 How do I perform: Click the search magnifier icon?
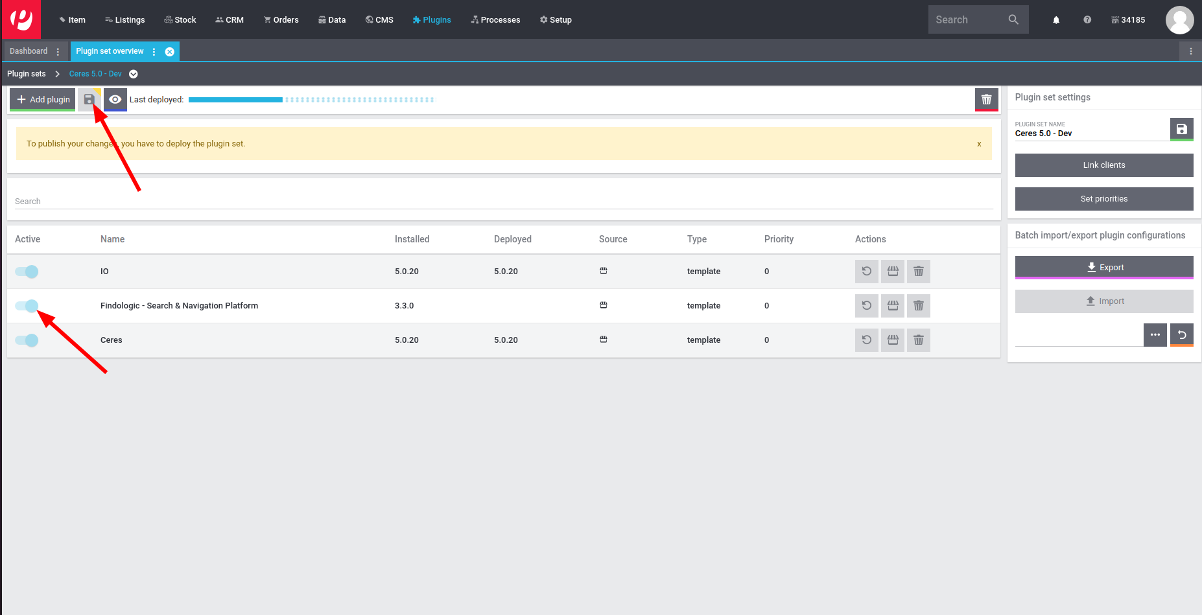pyautogui.click(x=1013, y=20)
